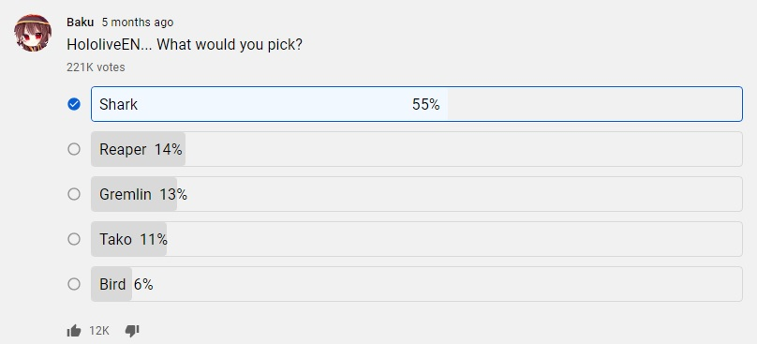This screenshot has height=344, width=757.
Task: Click the Bird 6% poll bar
Action: pos(417,284)
